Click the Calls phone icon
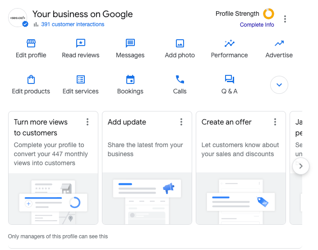Image resolution: width=318 pixels, height=250 pixels. pos(180,80)
